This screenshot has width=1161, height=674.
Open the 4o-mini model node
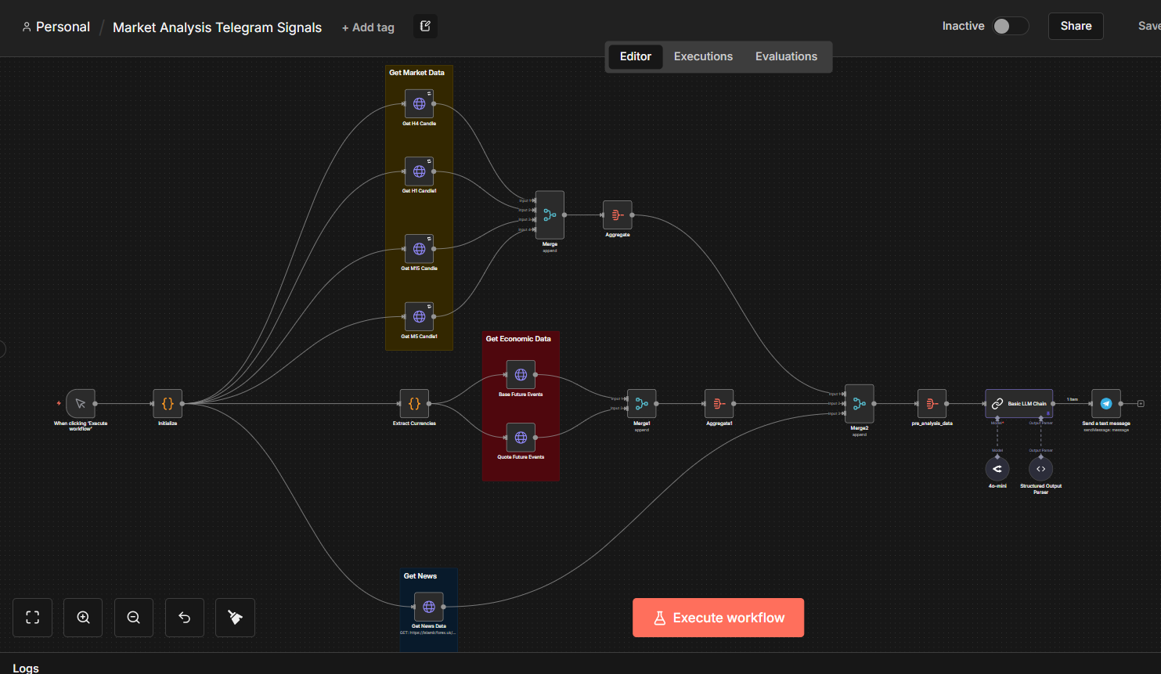point(997,468)
